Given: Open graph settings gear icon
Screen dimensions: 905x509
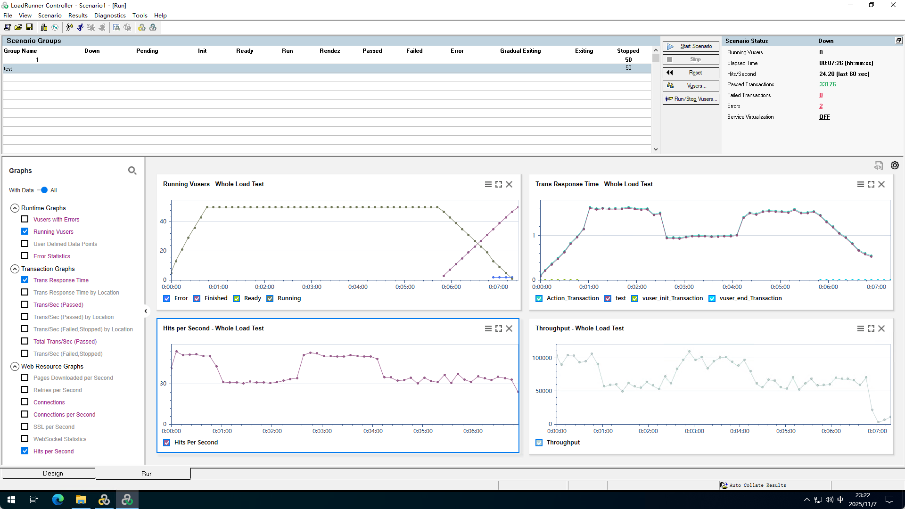Looking at the screenshot, I should (x=895, y=165).
